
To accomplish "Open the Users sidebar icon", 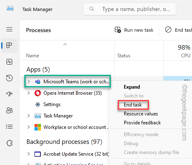I will click(x=9, y=110).
